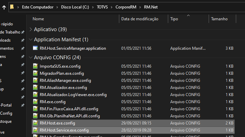245x137 pixels.
Task: Click the RM.Atualizador.exe.config file icon
Action: coord(35,88)
